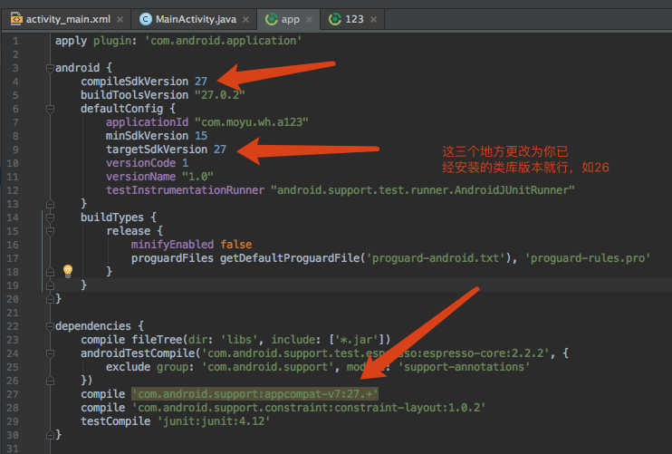The height and width of the screenshot is (454, 672).
Task: Click the espresso-core:2.2.2 dependency string
Action: pos(376,353)
